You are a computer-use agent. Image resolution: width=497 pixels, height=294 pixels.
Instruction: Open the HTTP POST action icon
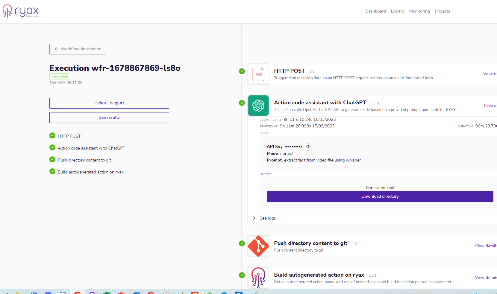pos(258,74)
